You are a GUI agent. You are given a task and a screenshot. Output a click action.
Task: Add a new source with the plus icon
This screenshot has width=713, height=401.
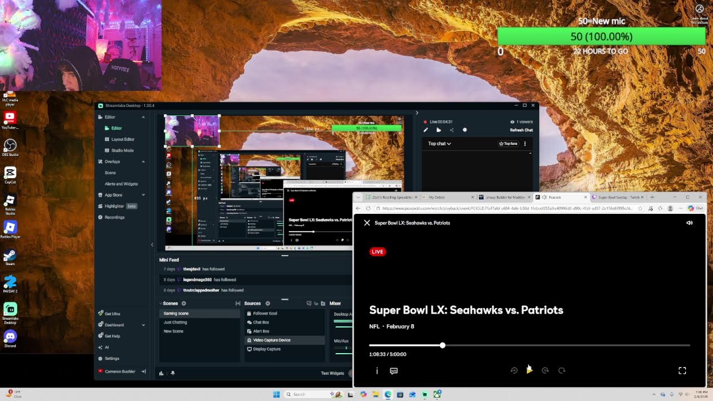[x=267, y=304]
